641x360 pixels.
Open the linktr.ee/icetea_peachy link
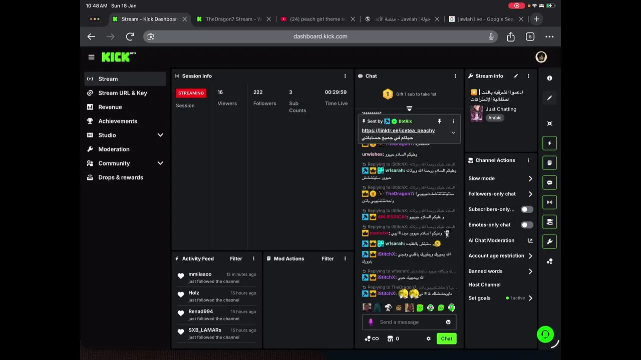tap(398, 130)
